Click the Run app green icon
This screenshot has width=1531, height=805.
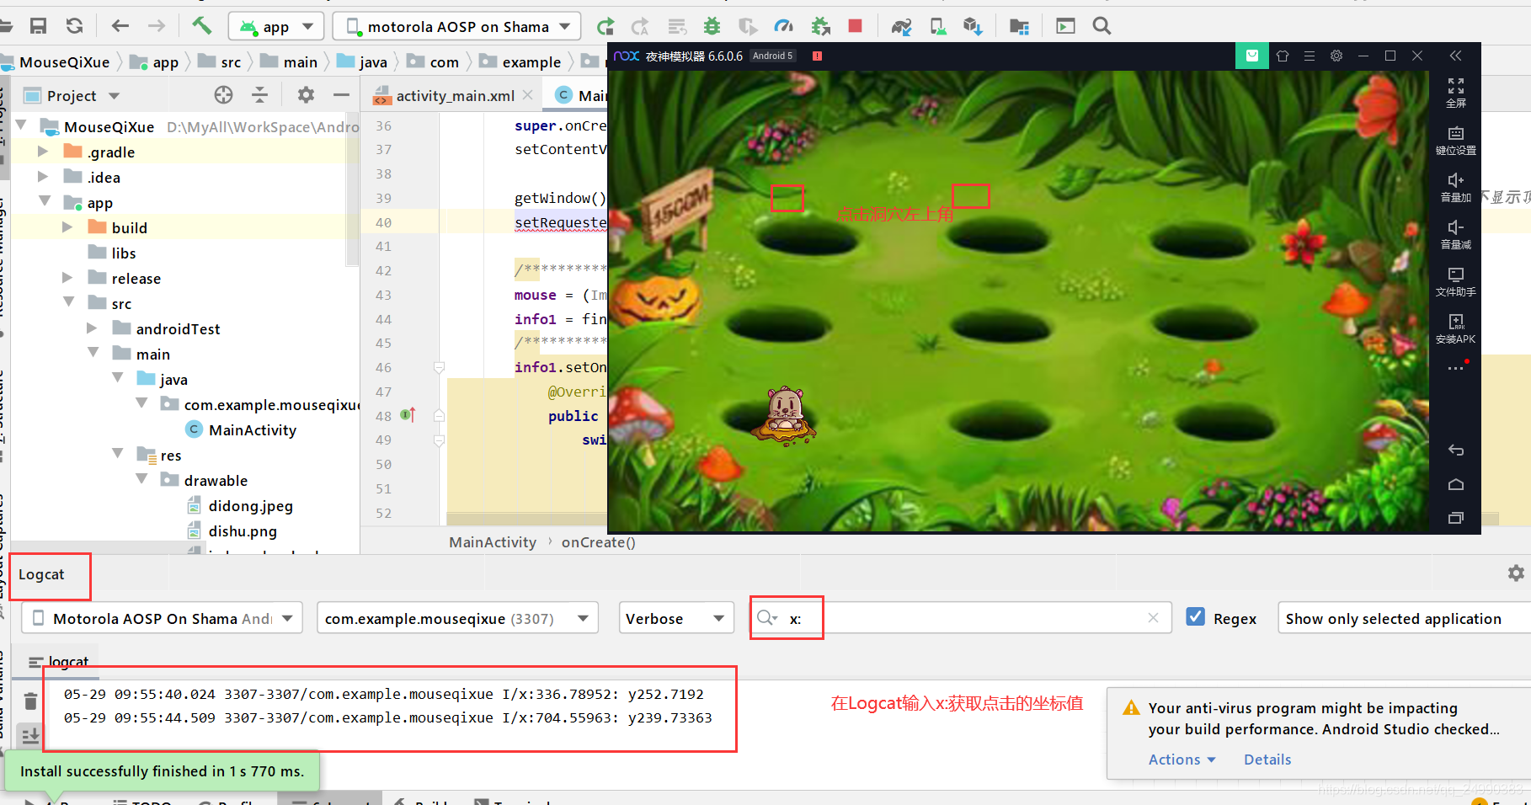(605, 27)
